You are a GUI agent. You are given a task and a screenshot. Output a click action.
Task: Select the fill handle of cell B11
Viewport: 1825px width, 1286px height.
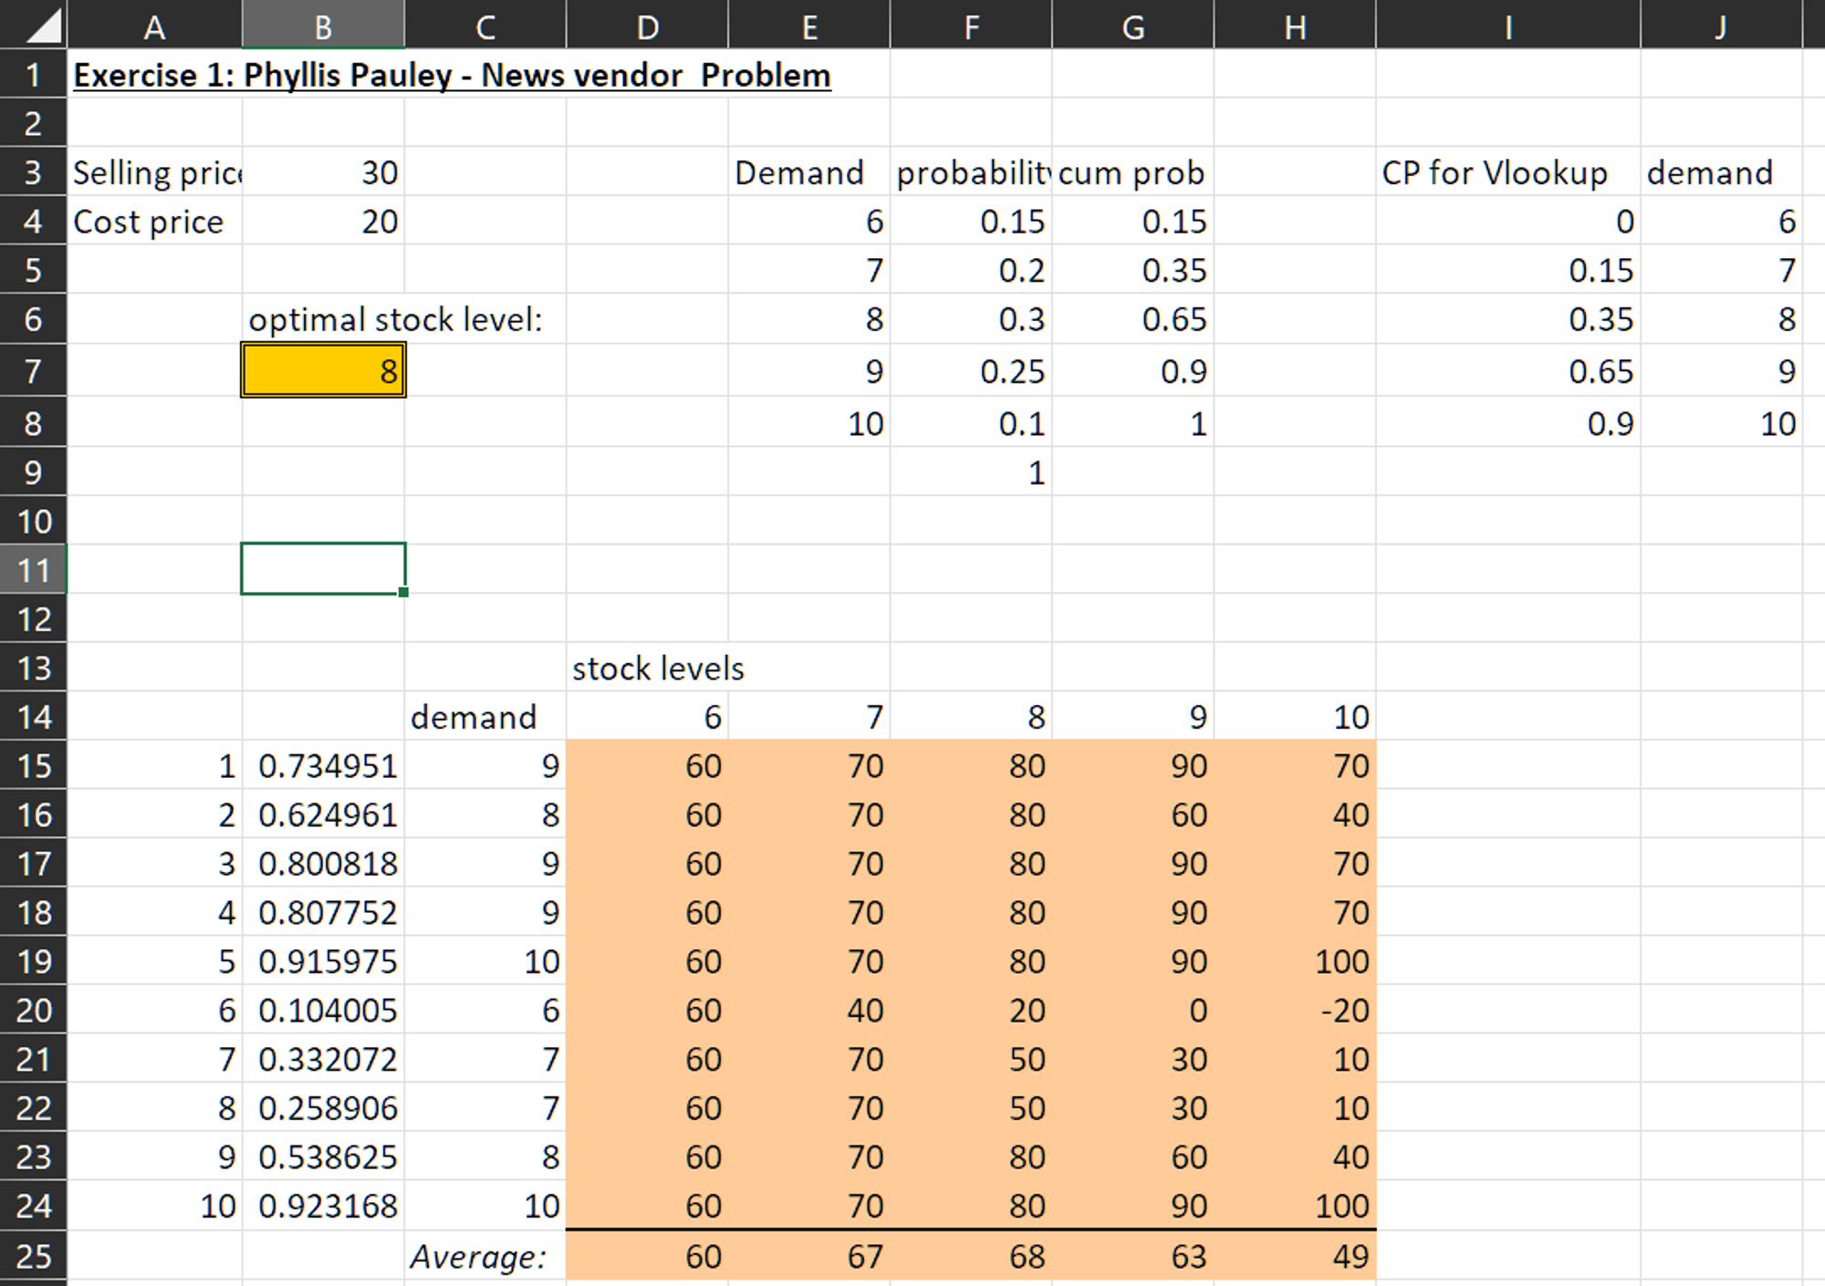coord(403,593)
